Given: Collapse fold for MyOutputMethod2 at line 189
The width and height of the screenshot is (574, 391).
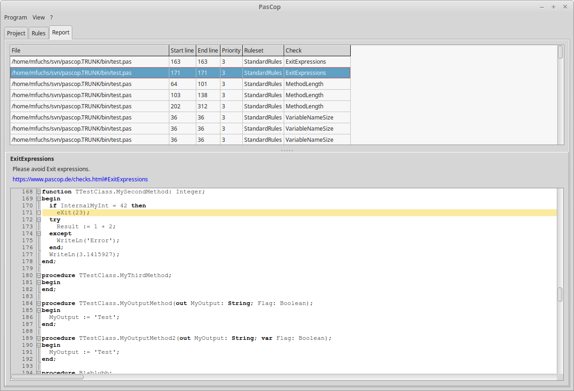Looking at the screenshot, I should [x=39, y=338].
